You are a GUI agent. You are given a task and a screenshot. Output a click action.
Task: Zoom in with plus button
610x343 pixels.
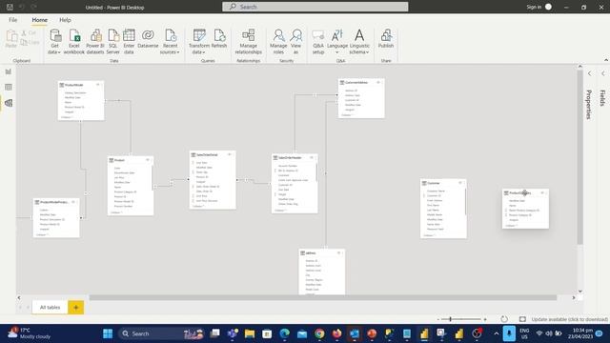click(485, 319)
